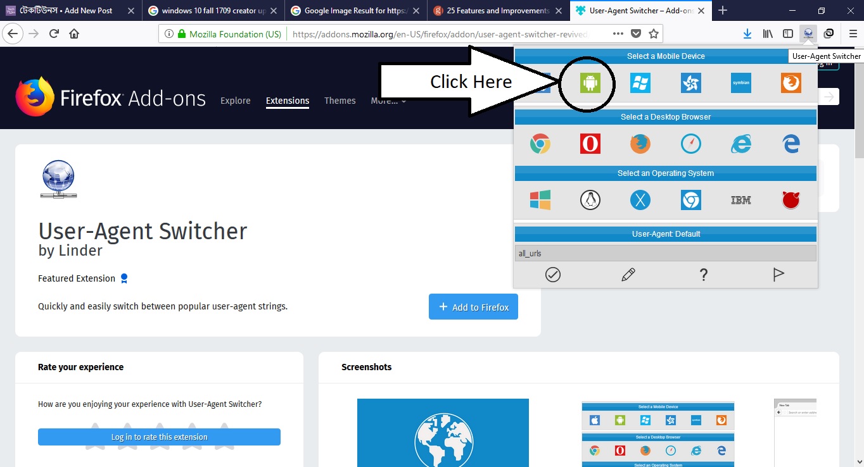Click the Add to Firefox button
Image resolution: width=864 pixels, height=467 pixels.
[x=473, y=306]
